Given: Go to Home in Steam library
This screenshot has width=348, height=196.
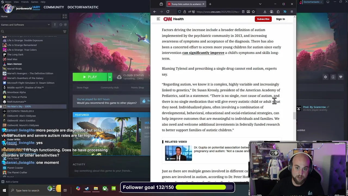Looking at the screenshot, I should click(4, 16).
